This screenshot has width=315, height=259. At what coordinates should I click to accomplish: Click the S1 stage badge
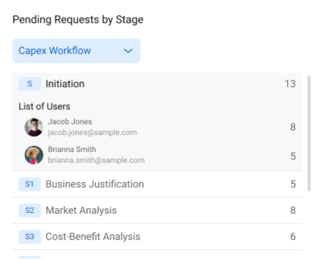click(30, 184)
